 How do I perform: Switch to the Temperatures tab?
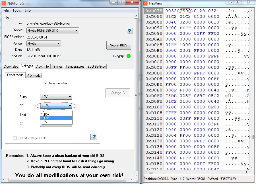pos(75,66)
